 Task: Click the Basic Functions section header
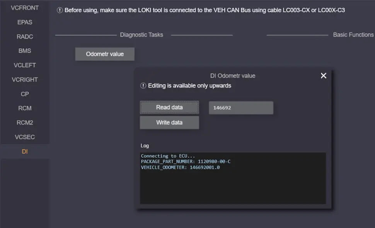[353, 34]
